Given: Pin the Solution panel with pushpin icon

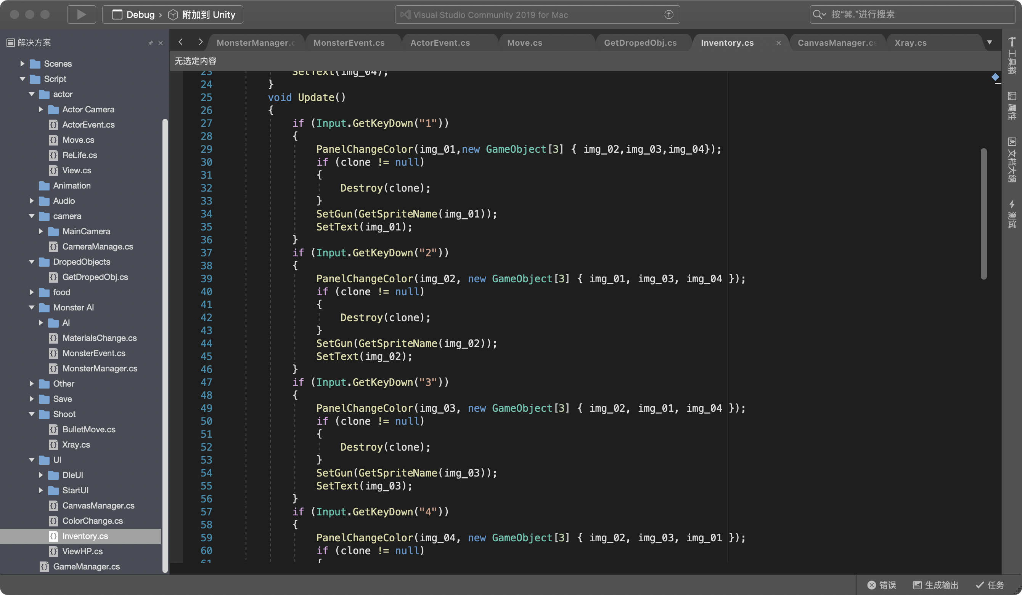Looking at the screenshot, I should point(151,43).
